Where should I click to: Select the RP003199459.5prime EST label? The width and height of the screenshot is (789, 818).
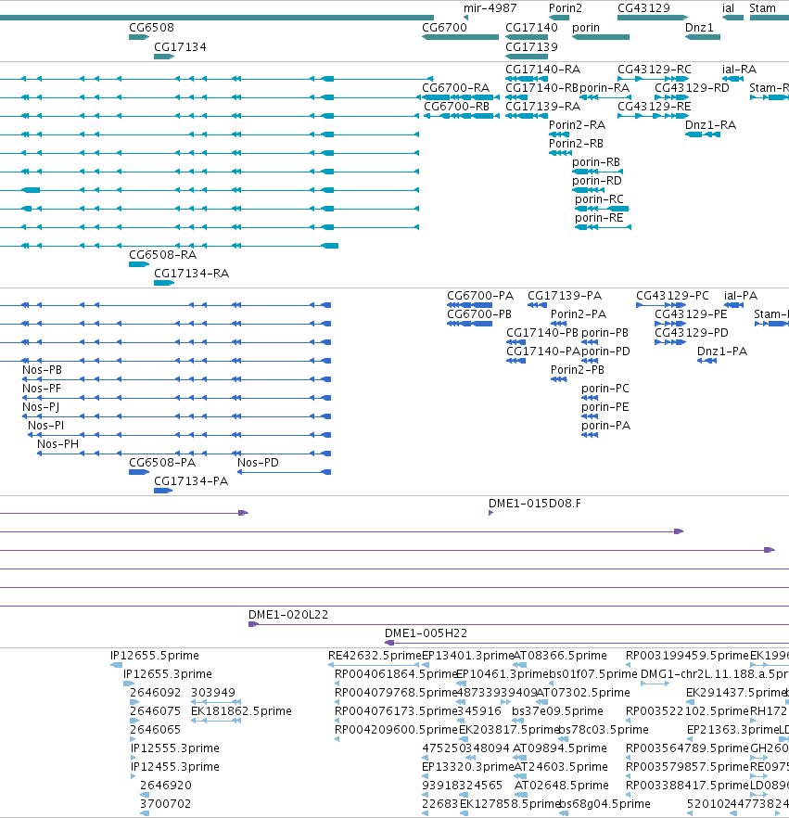coord(687,655)
